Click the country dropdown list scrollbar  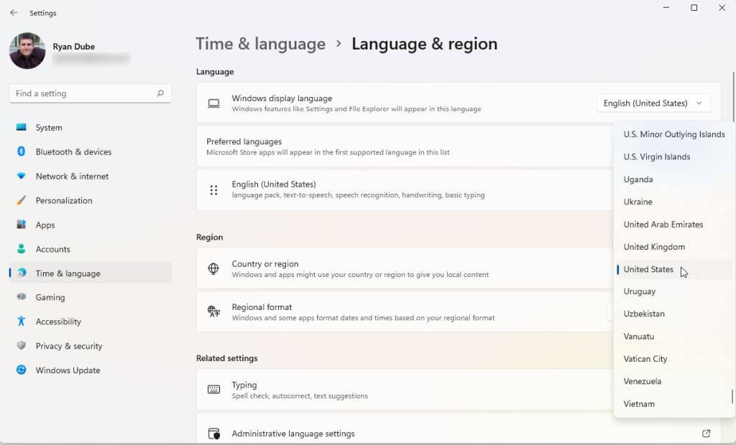732,397
